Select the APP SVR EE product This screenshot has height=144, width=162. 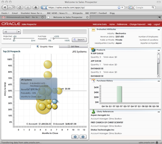tap(96, 61)
